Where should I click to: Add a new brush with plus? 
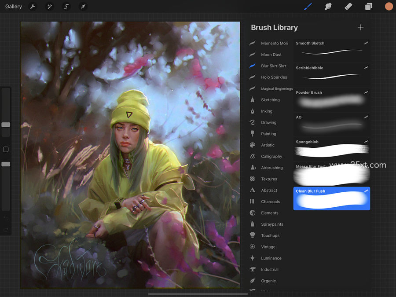(360, 27)
